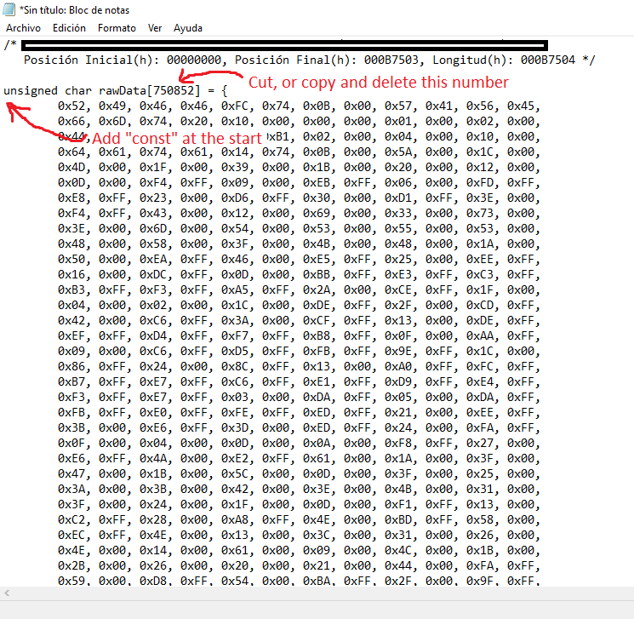Click byte 0xF8 in the 0x0F row
The height and width of the screenshot is (619, 634).
[398, 444]
